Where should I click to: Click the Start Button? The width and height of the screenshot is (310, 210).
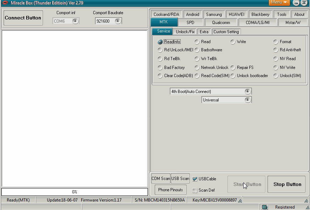click(247, 184)
